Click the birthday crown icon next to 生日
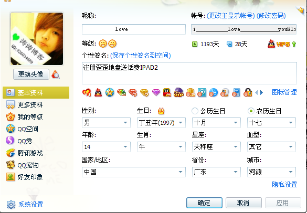The width and height of the screenshot is (307, 213). 161,111
